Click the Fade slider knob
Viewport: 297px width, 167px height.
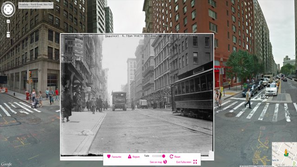click(163, 156)
